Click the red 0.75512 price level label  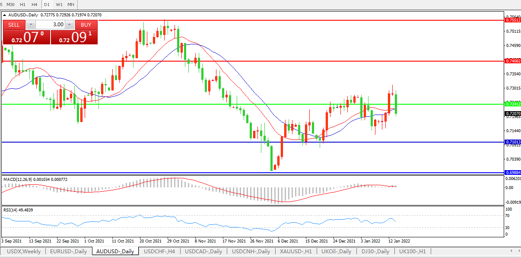[512, 20]
